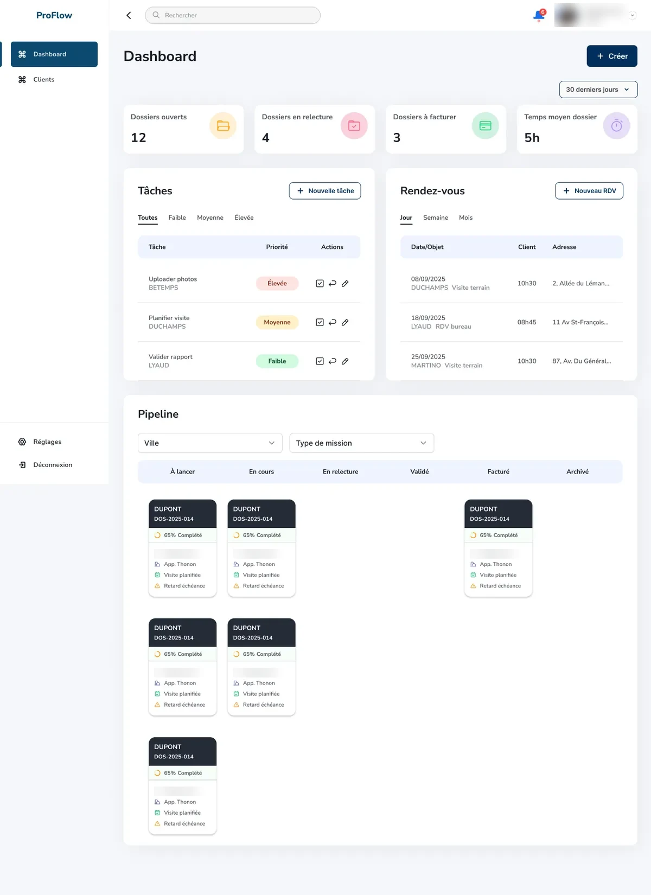Select the Faible tasks tab

point(177,218)
